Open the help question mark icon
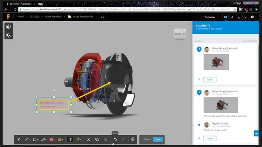Image resolution: width=262 pixels, height=147 pixels. pos(252,17)
